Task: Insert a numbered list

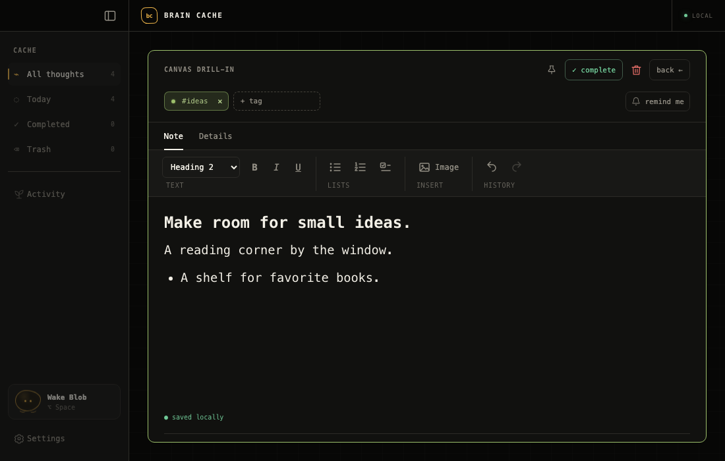Action: pos(360,167)
